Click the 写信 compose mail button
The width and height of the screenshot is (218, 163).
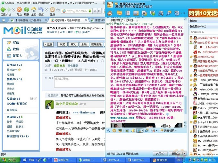[13, 43]
